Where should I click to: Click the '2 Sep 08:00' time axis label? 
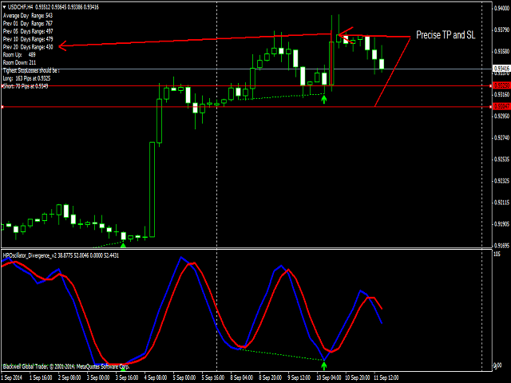point(69,377)
